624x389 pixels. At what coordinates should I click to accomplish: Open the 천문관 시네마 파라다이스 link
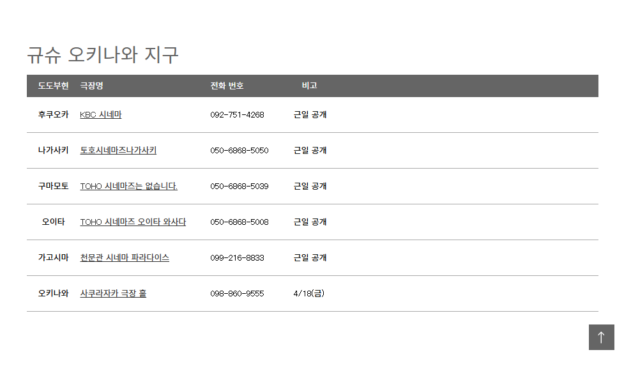click(125, 258)
